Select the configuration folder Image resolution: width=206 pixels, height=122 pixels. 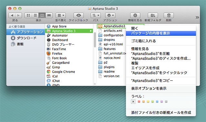(112, 35)
